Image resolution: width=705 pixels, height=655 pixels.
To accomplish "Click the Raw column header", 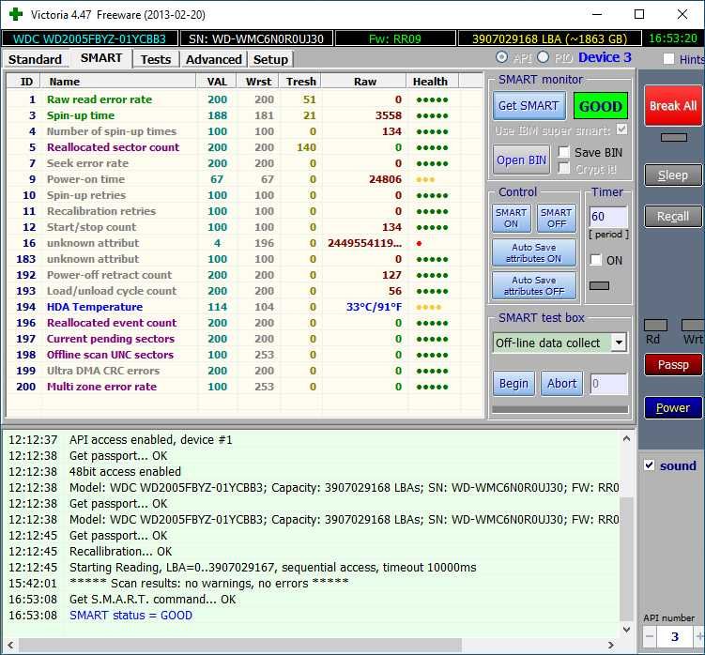I will click(x=364, y=82).
